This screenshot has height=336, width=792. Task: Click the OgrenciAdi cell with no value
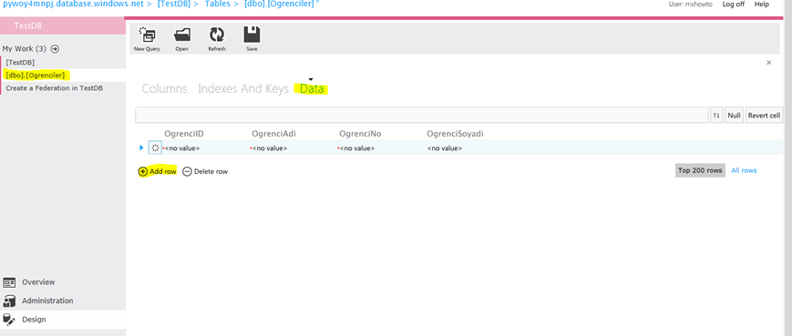[x=269, y=148]
